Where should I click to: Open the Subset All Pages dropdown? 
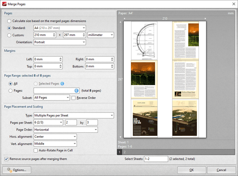point(52,98)
